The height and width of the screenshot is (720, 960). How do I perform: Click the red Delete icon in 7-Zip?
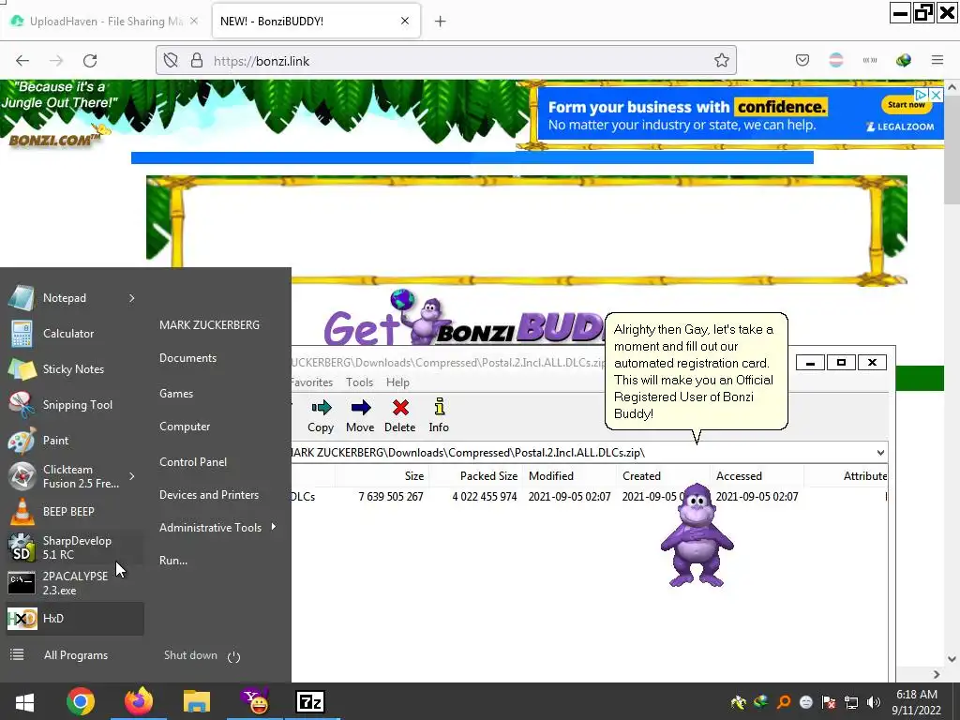pos(400,408)
